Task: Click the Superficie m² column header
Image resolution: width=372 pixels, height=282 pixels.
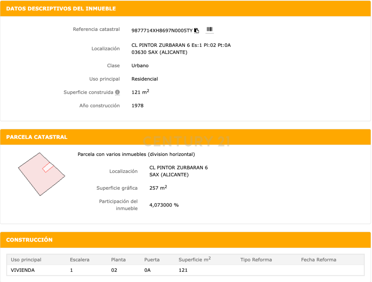Action: click(194, 260)
